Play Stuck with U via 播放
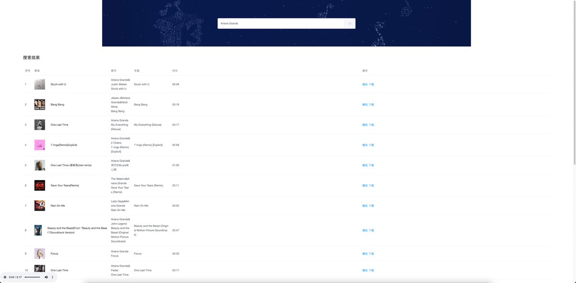This screenshot has height=283, width=576. (365, 84)
